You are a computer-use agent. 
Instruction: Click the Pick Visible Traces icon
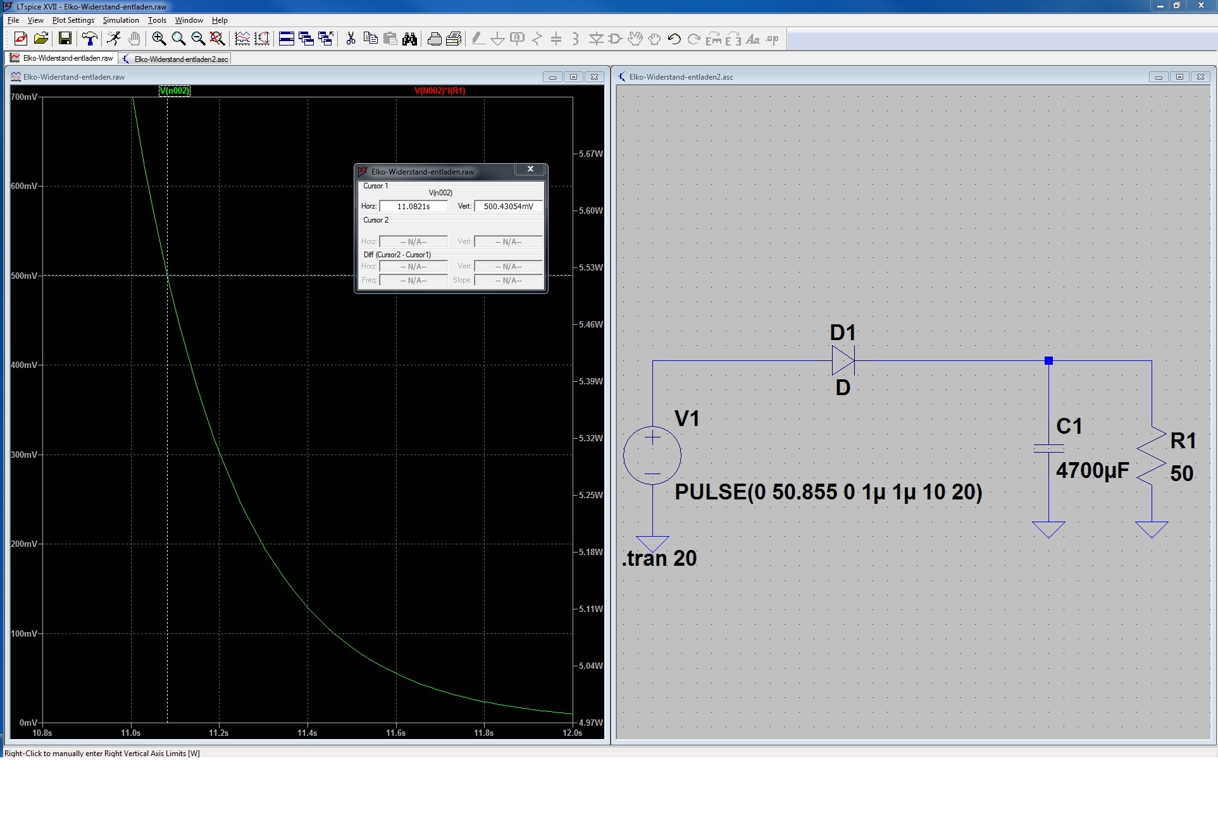[242, 39]
